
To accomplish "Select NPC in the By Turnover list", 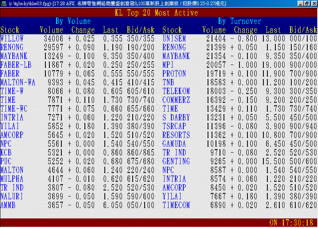I will (168, 170).
